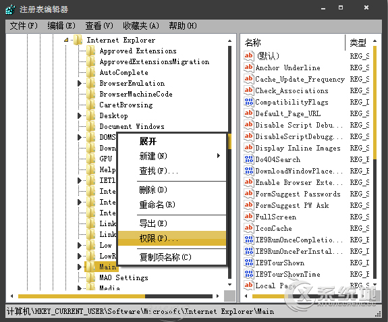This screenshot has width=388, height=322.
Task: Select the Disable Script Debu... value
Action: (299, 125)
